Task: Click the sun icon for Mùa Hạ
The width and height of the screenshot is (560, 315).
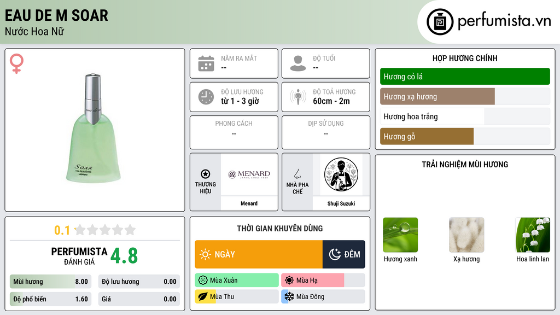Action: click(289, 281)
